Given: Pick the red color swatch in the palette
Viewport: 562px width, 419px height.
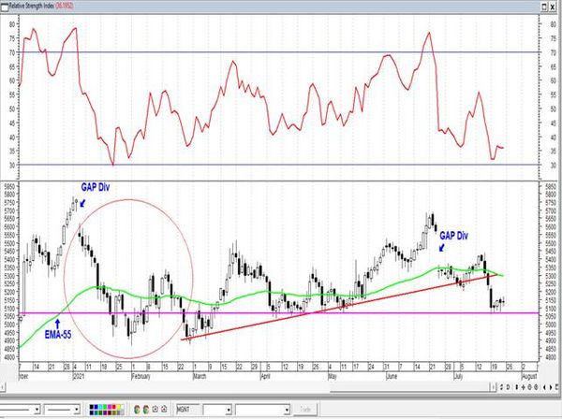Looking at the screenshot, I should (113, 407).
